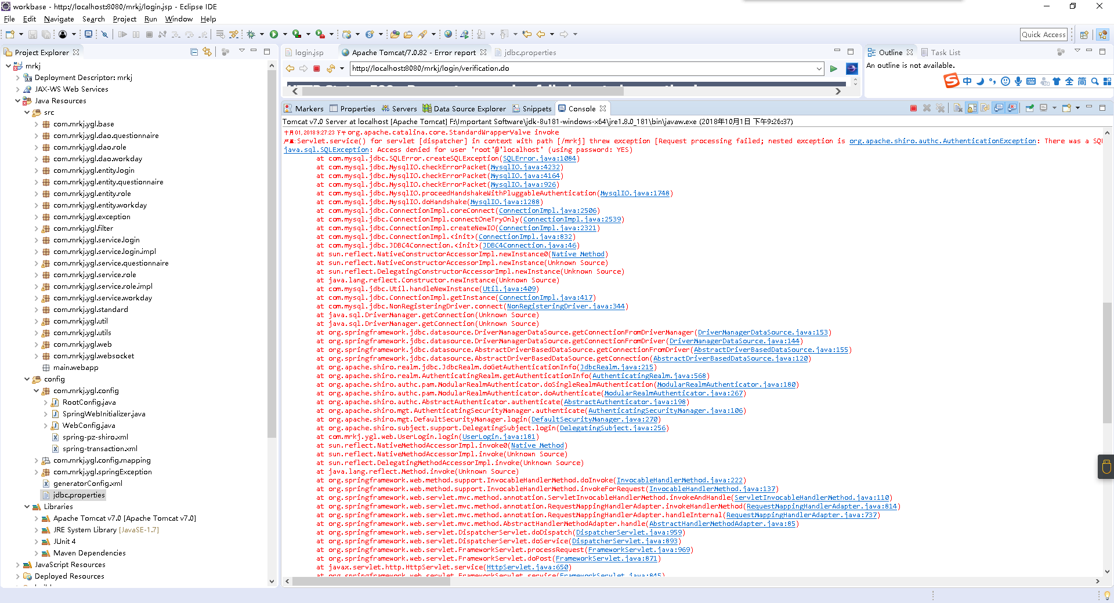This screenshot has height=603, width=1114.
Task: Click the green Go to URL arrow
Action: tap(834, 68)
